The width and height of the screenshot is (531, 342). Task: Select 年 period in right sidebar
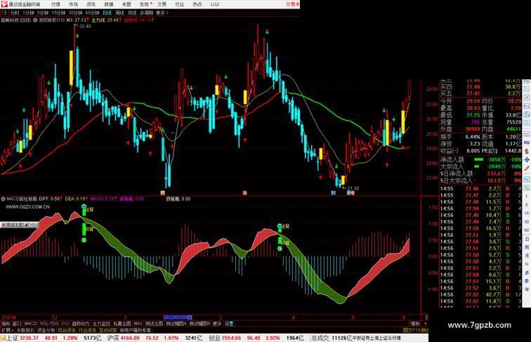point(527,290)
